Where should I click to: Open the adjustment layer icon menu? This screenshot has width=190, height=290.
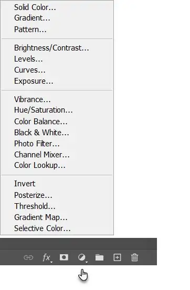[82, 258]
